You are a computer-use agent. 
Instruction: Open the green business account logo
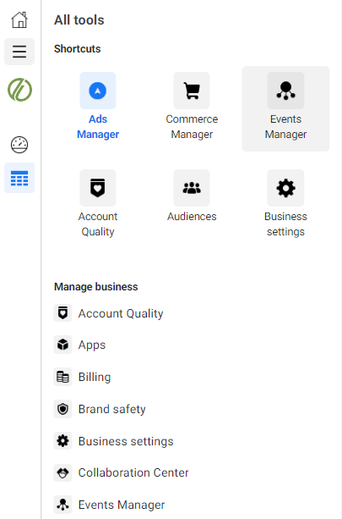(x=19, y=90)
